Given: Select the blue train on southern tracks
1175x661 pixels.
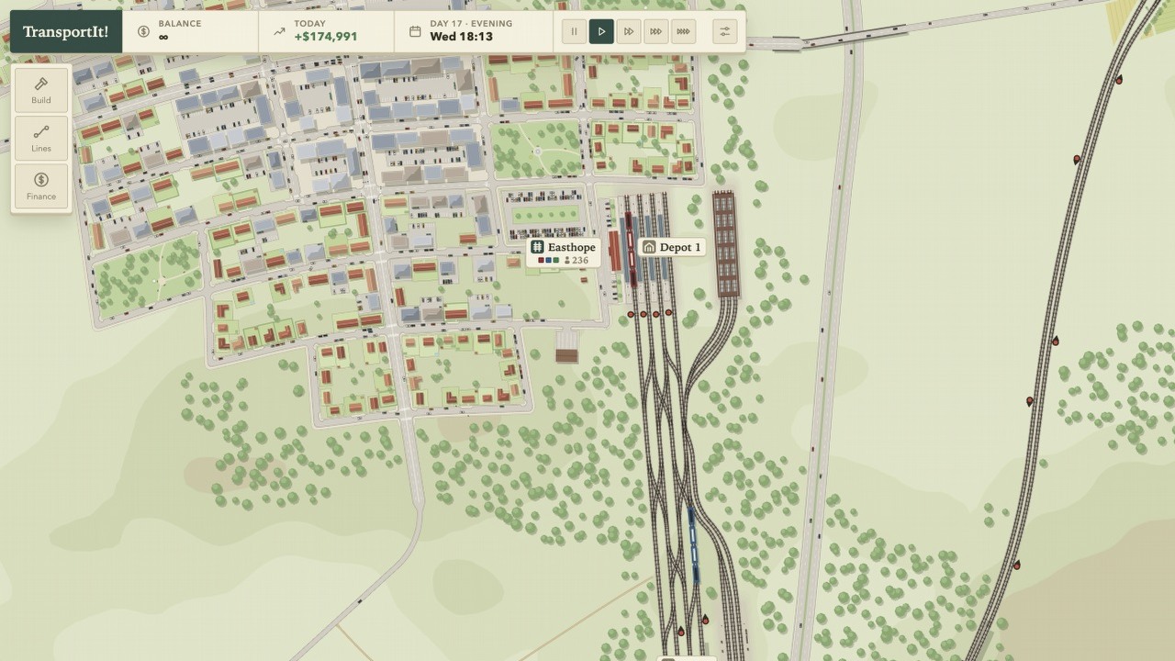Looking at the screenshot, I should pyautogui.click(x=693, y=544).
